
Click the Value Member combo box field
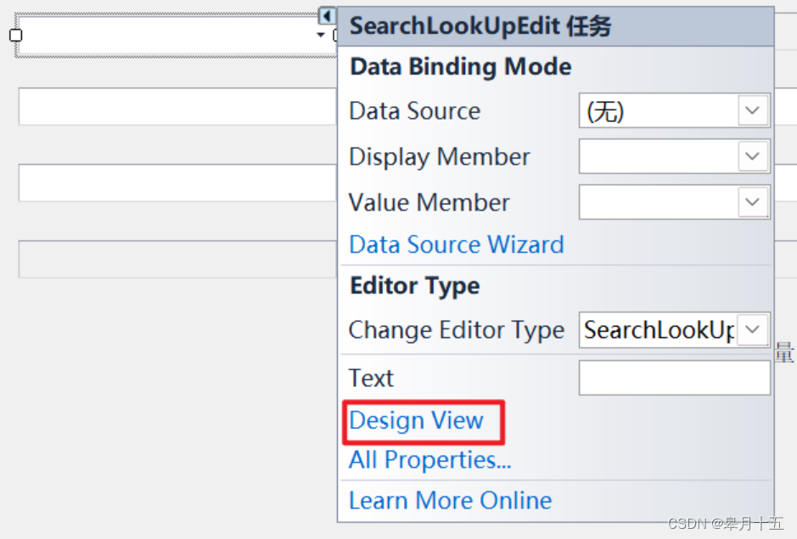point(659,202)
